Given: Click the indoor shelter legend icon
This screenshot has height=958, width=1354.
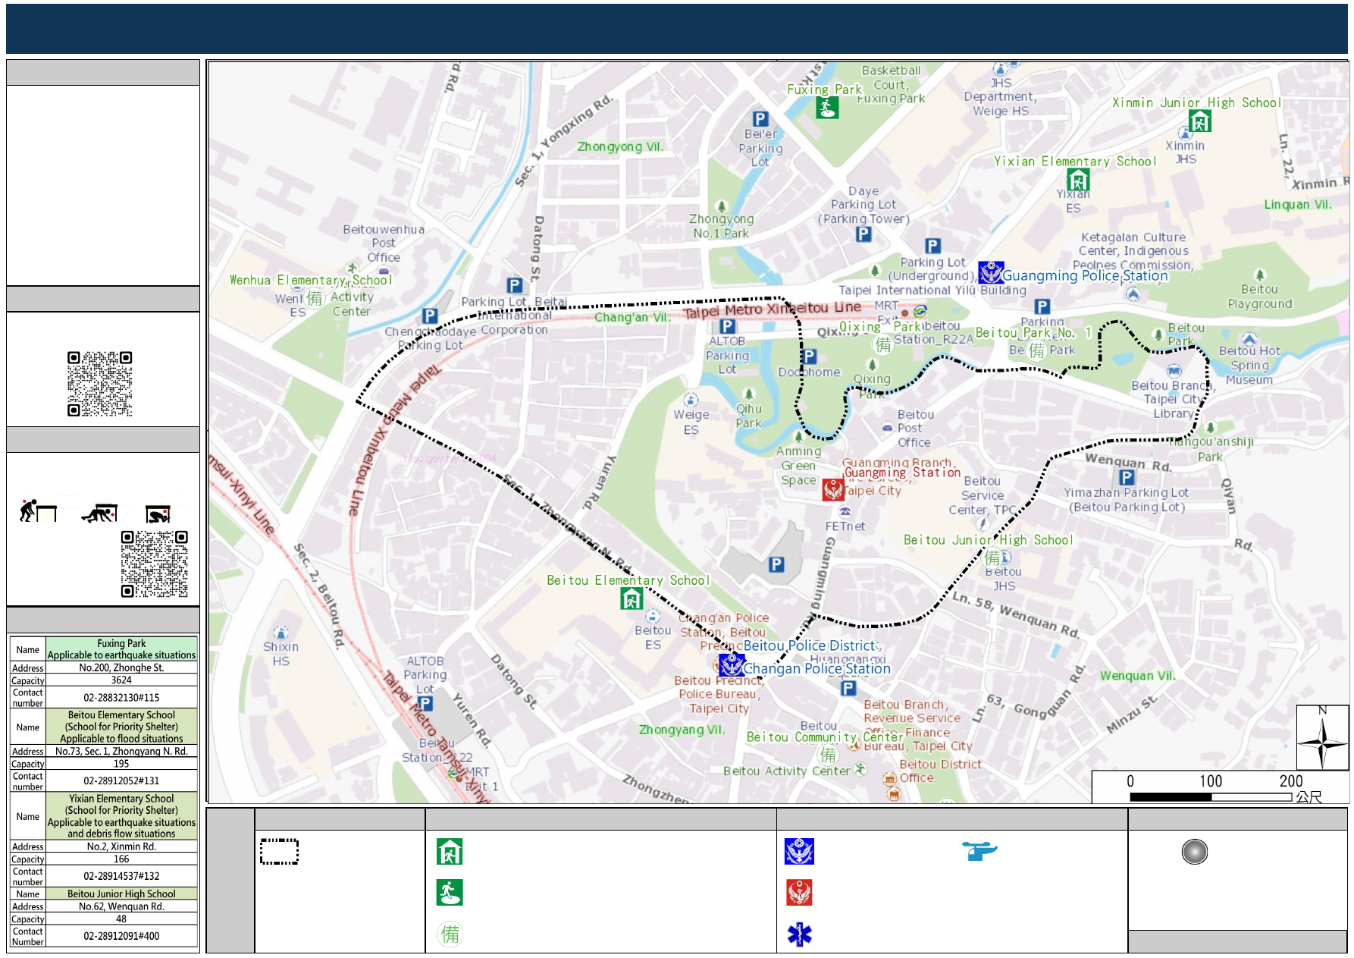Looking at the screenshot, I should pyautogui.click(x=450, y=852).
